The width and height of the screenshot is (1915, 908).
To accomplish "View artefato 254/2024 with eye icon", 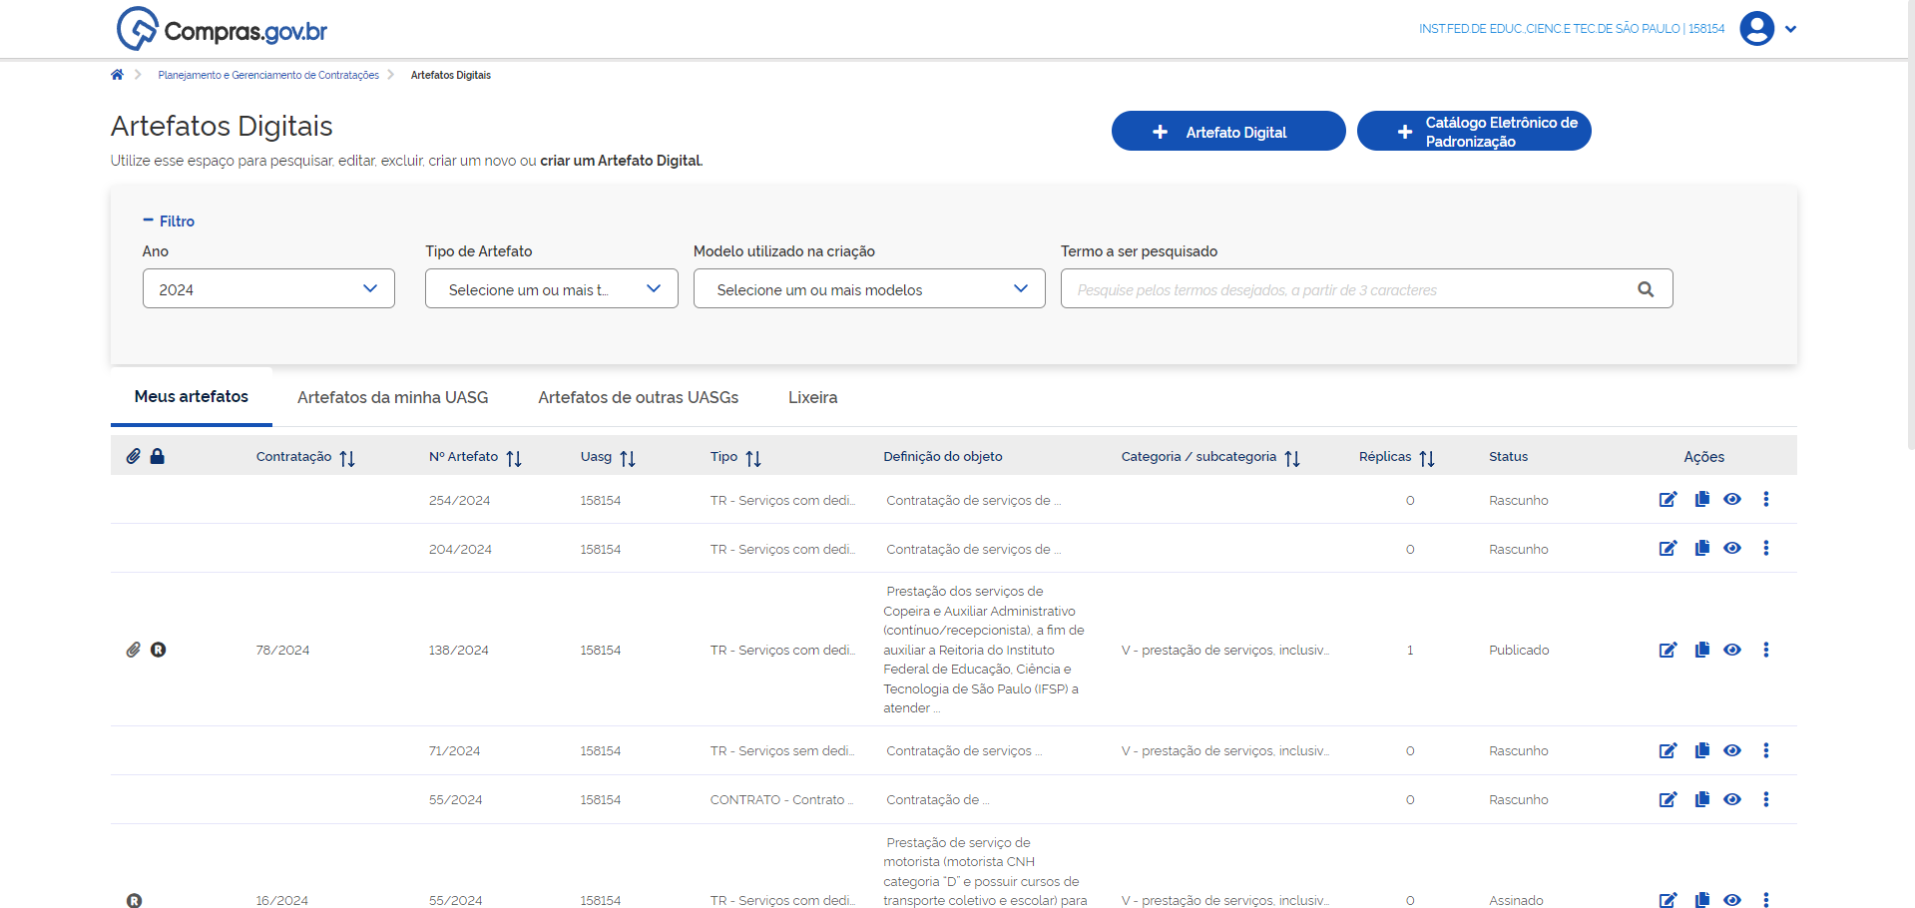I will click(1732, 499).
